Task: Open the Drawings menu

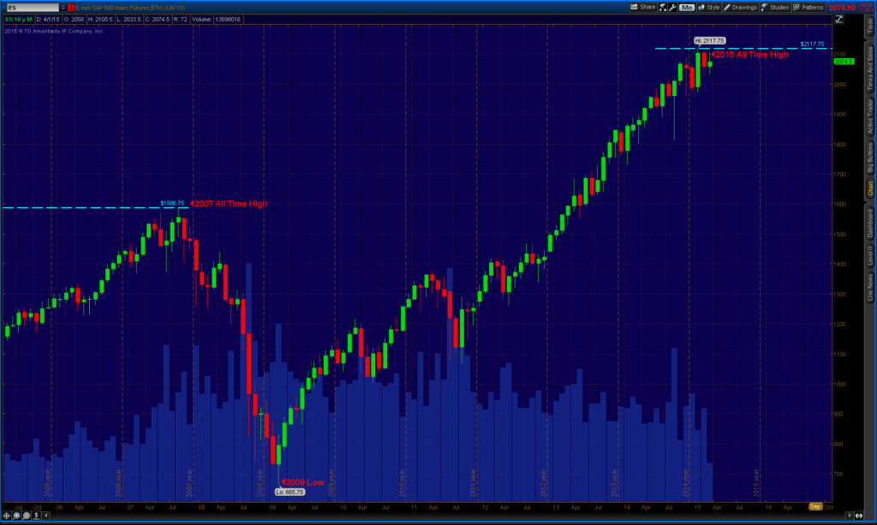Action: [x=741, y=7]
